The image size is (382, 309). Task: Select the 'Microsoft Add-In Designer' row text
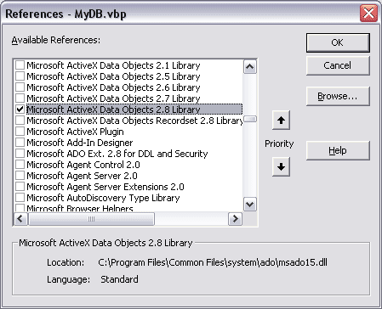point(80,143)
